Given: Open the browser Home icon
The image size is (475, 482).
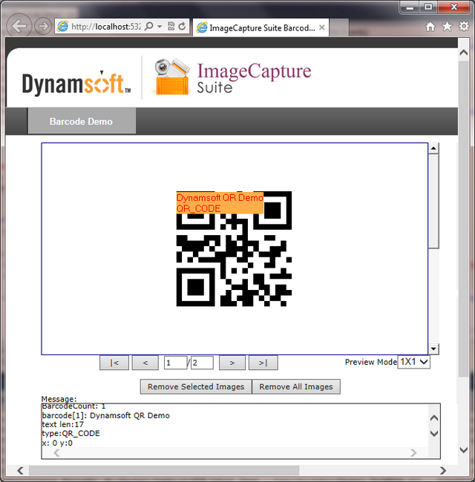Looking at the screenshot, I should click(x=430, y=27).
